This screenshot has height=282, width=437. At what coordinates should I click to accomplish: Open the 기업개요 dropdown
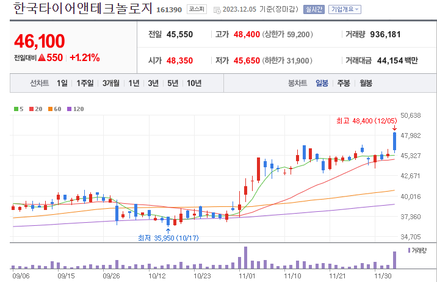345,10
